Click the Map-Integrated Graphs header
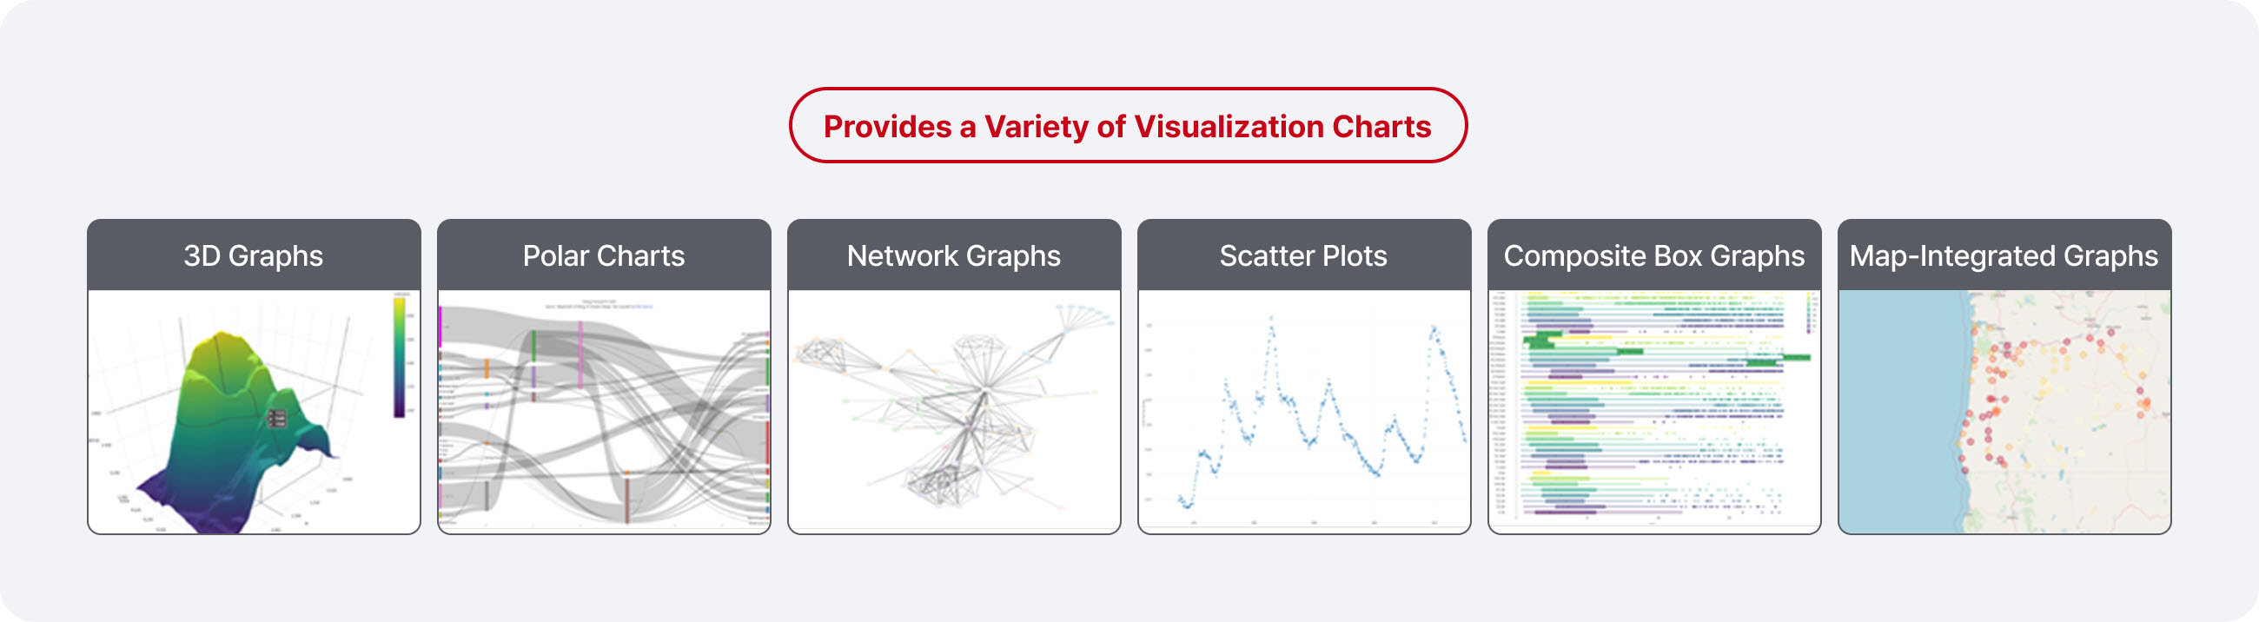 (2003, 255)
